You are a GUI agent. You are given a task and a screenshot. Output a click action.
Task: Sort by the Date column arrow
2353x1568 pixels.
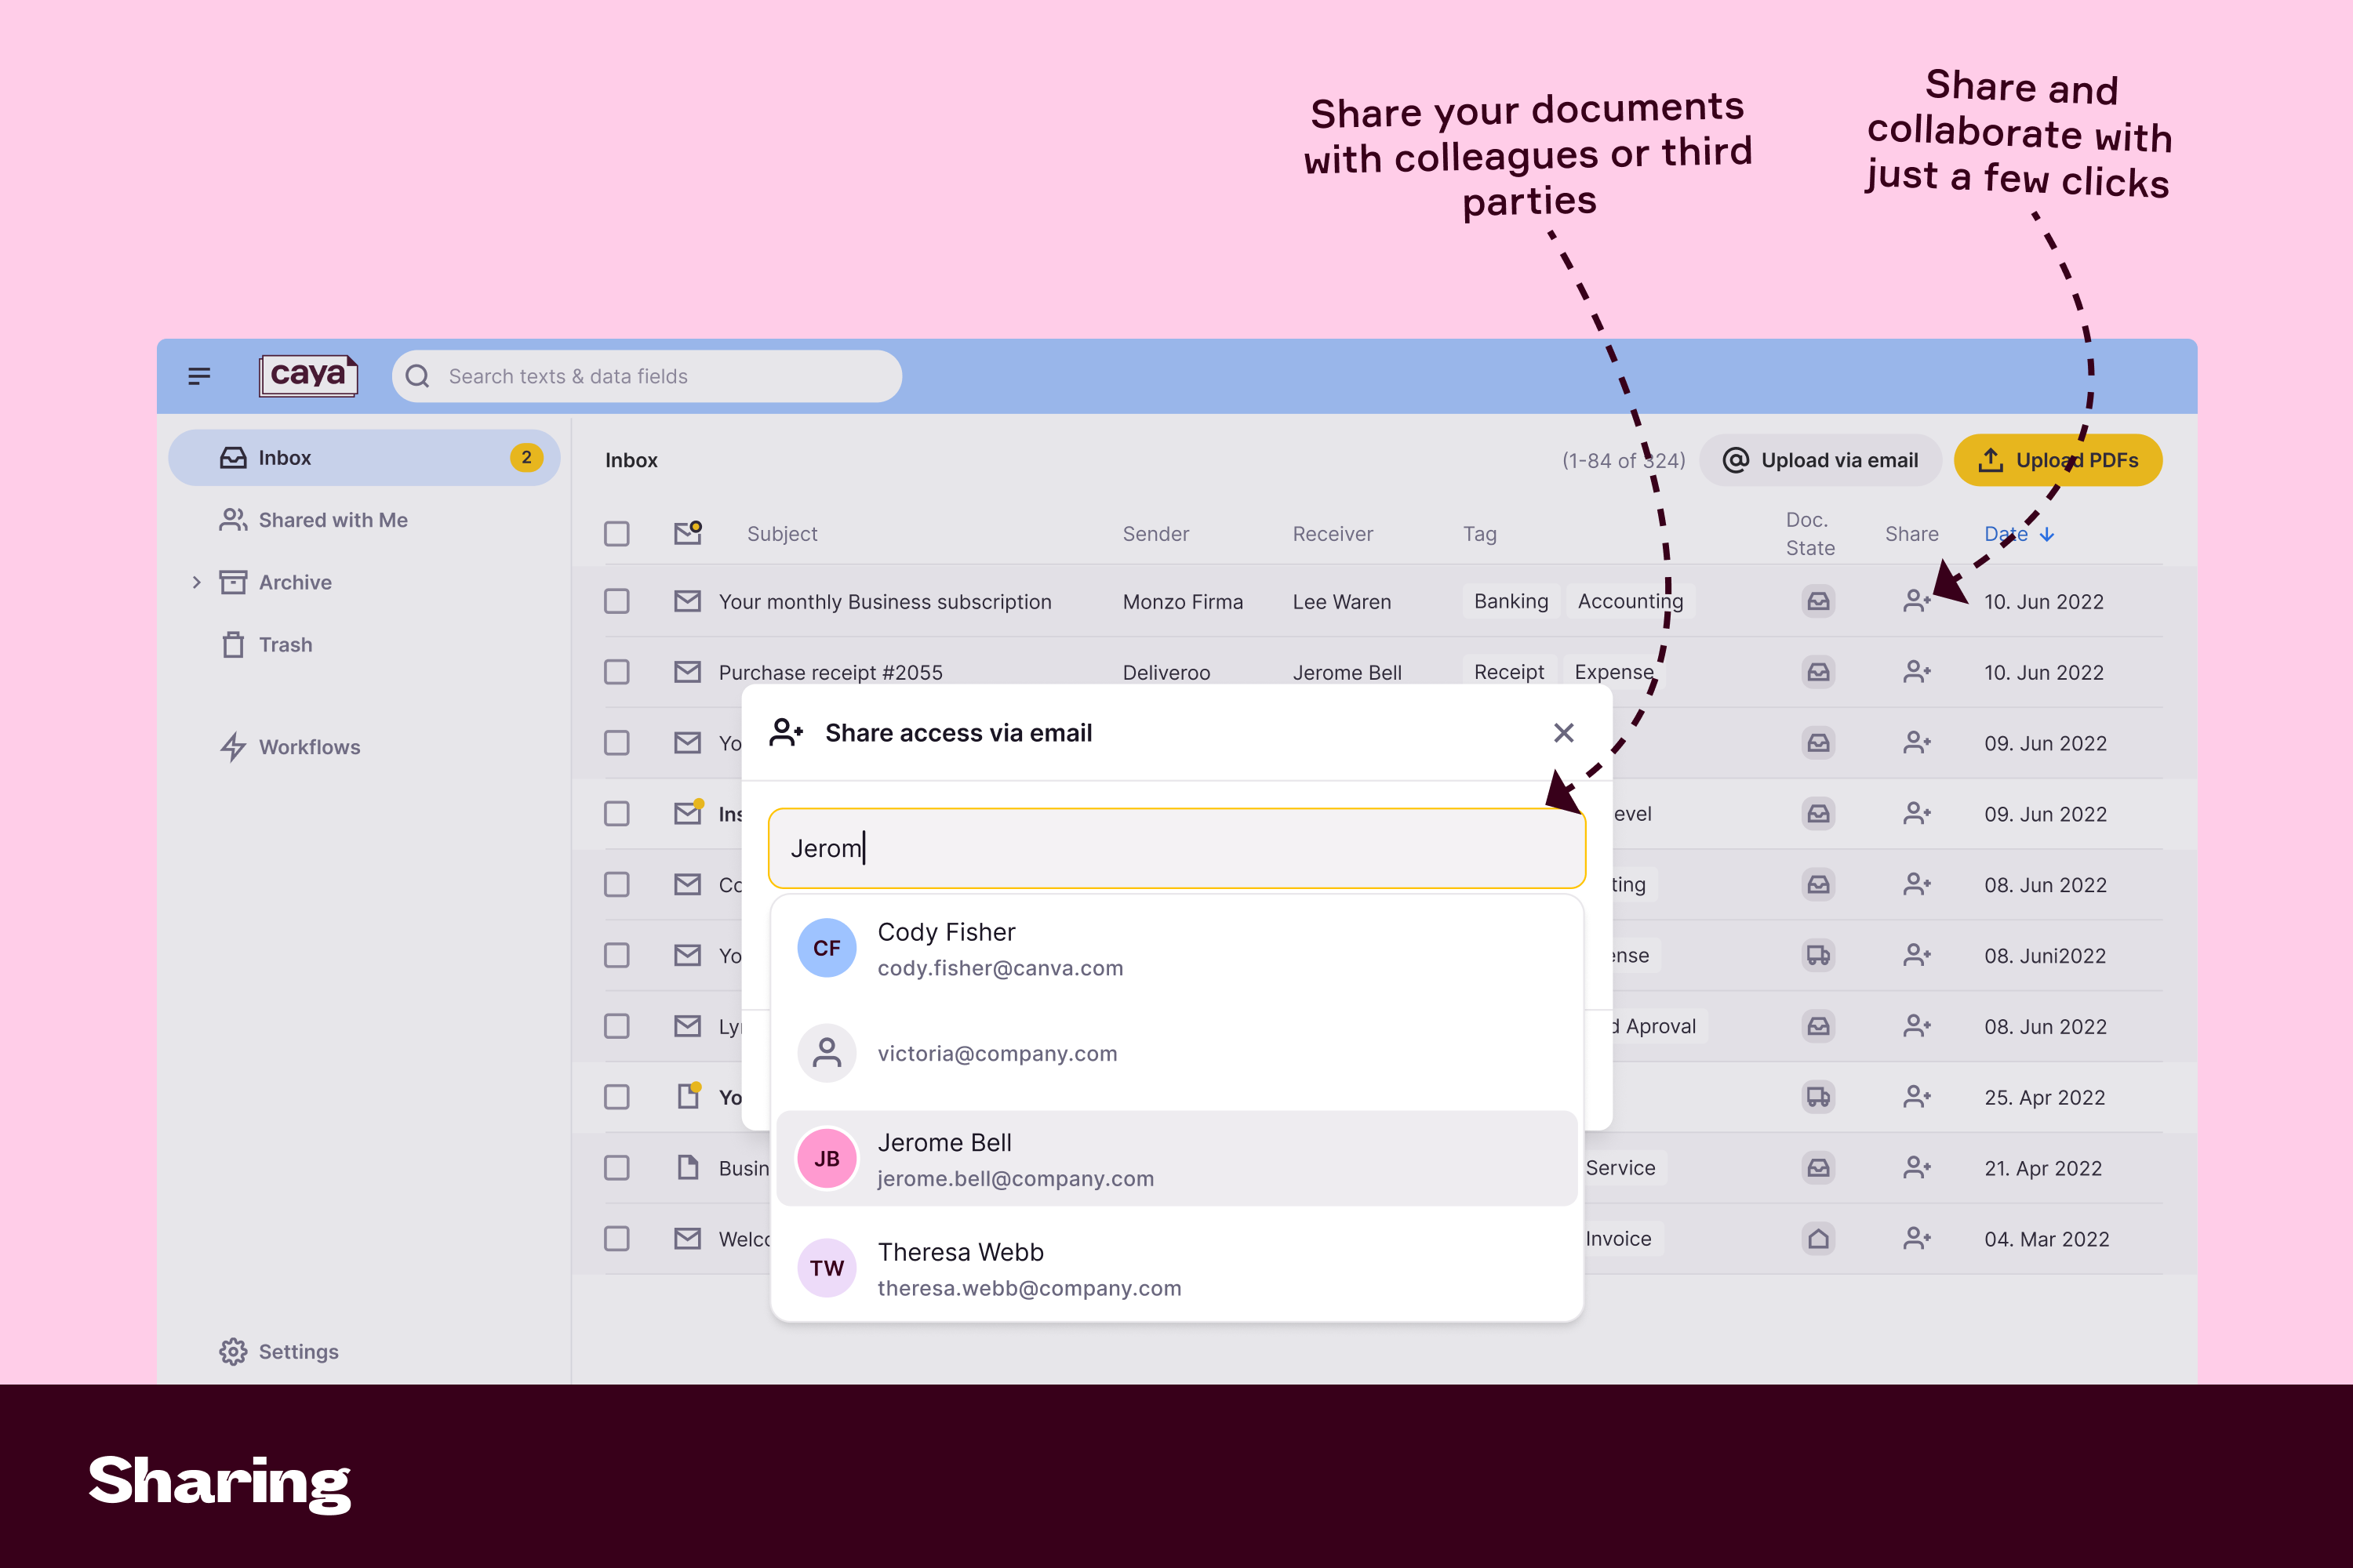pos(2047,534)
